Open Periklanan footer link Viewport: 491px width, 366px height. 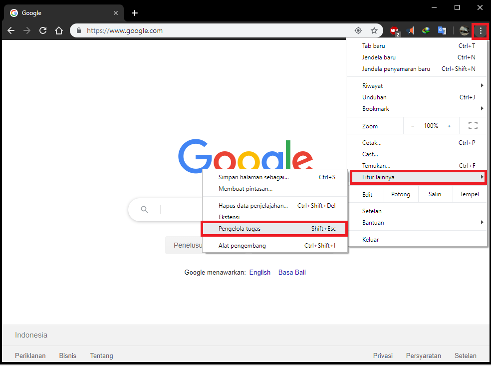(x=30, y=356)
